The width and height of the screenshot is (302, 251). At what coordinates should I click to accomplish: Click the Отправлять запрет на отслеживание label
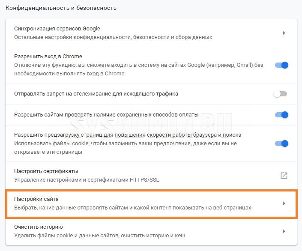(x=96, y=93)
